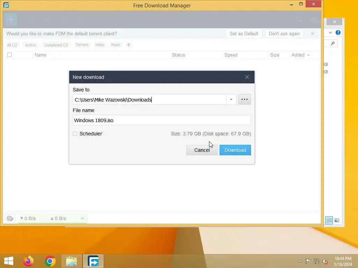358x268 pixels.
Task: Switch to the Video tab
Action: click(100, 45)
